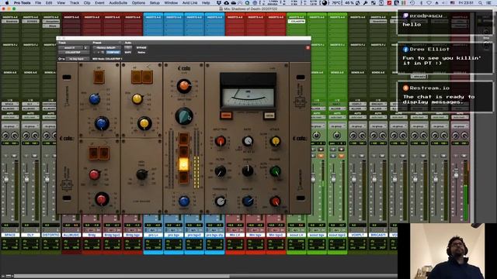This screenshot has height=279, width=497.
Task: Toggle the automation SAFE button
Action: 127,52
